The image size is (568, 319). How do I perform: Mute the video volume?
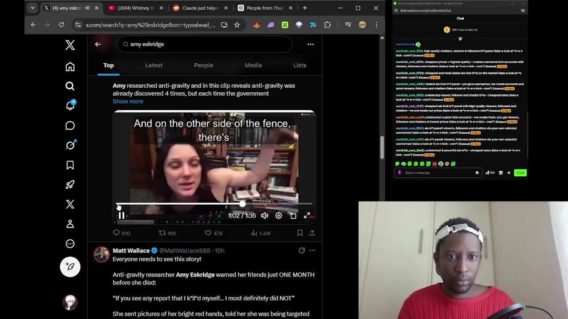[x=264, y=216]
